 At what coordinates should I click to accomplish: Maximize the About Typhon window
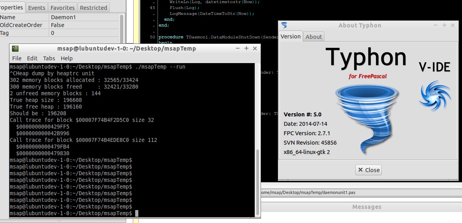(444, 25)
